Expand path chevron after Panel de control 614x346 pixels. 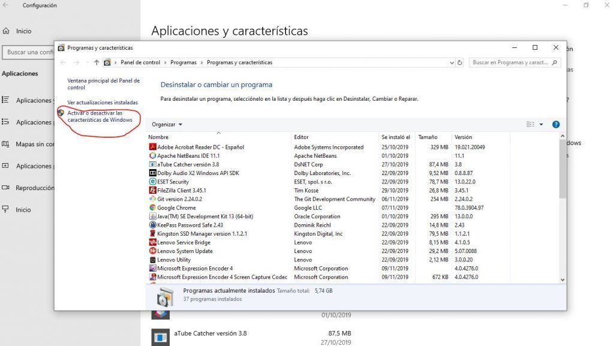[165, 62]
